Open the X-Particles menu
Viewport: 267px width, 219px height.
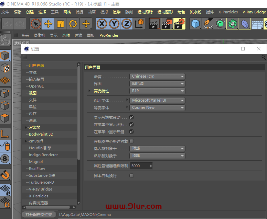click(x=228, y=12)
